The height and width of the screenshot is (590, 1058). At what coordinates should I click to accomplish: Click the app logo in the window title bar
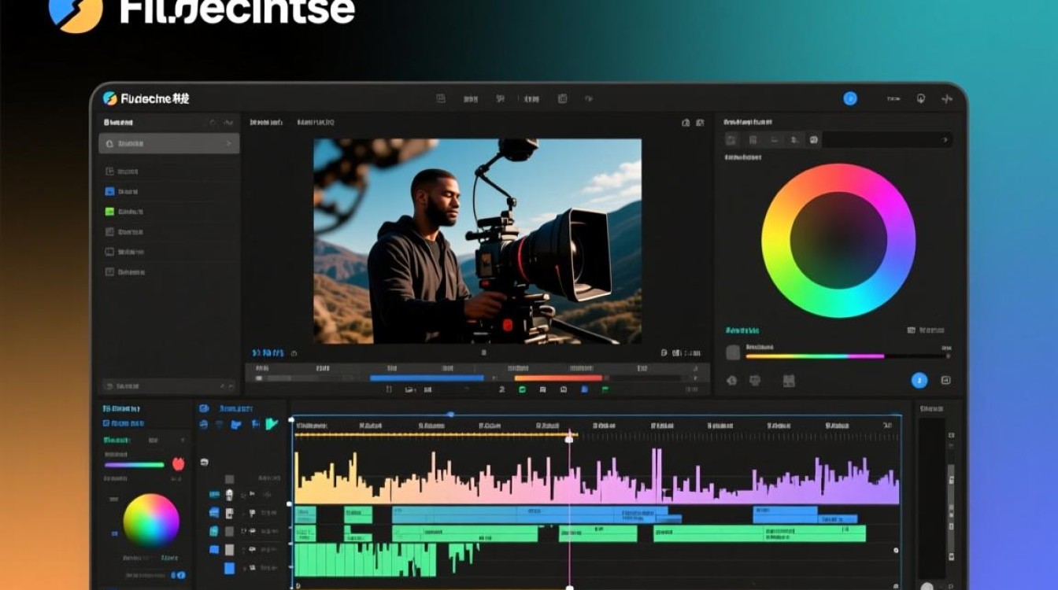(110, 98)
